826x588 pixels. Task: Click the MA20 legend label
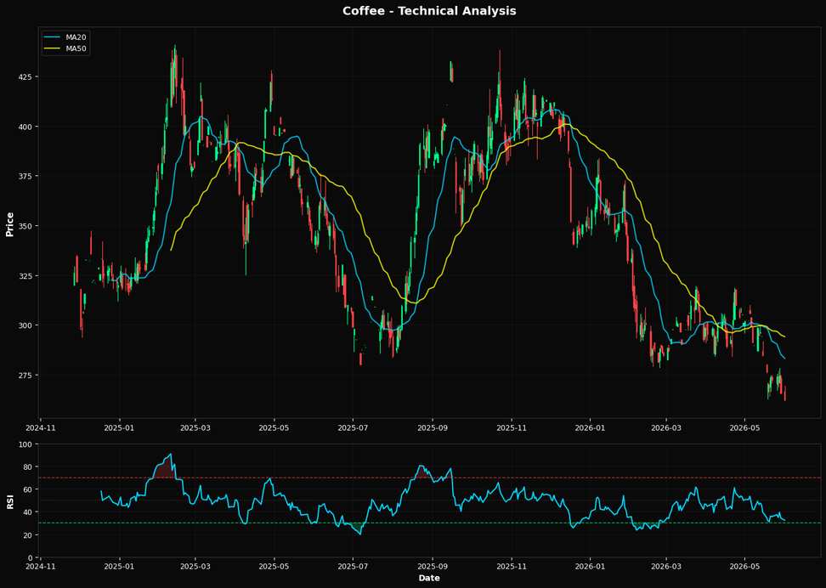(x=76, y=37)
